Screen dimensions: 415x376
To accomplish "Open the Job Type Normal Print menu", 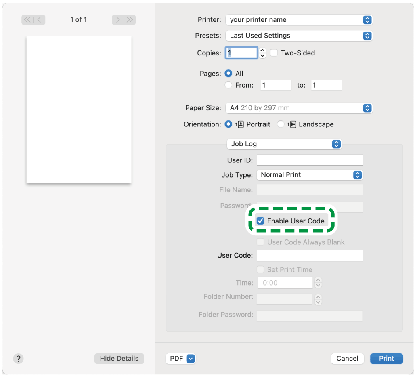I will [309, 175].
